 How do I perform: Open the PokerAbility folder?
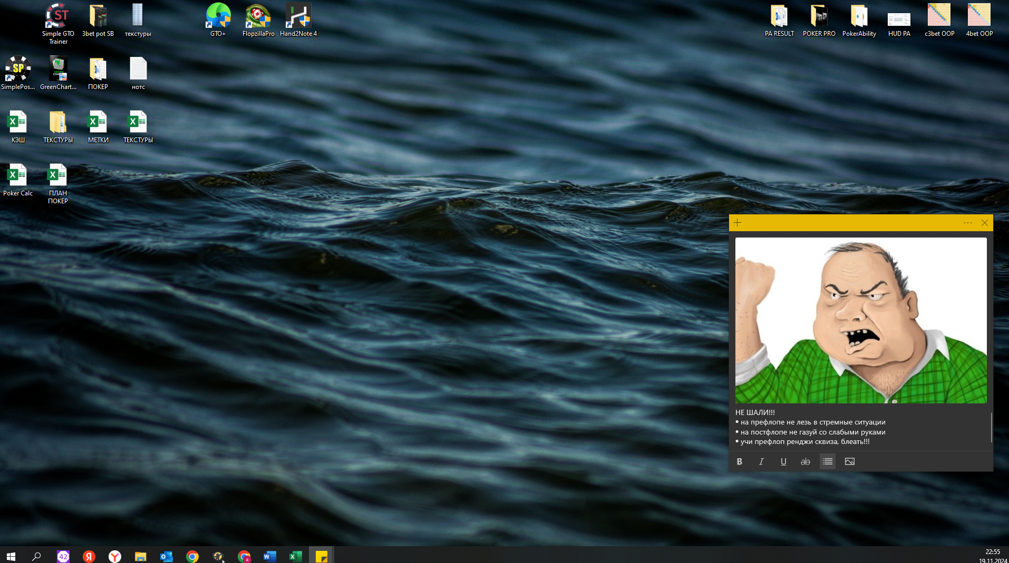coord(859,20)
